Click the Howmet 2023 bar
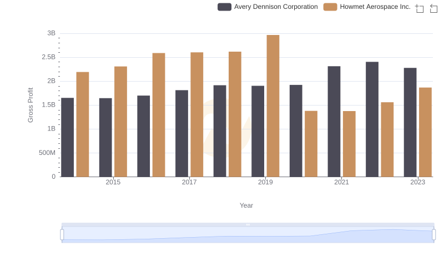The width and height of the screenshot is (444, 256). (425, 132)
